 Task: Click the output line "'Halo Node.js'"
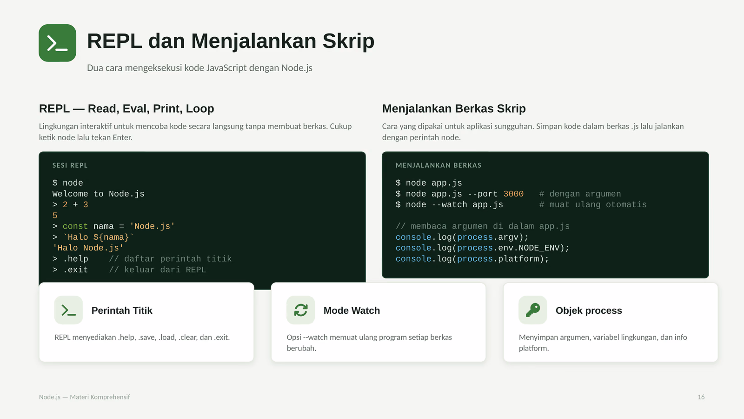(x=88, y=248)
